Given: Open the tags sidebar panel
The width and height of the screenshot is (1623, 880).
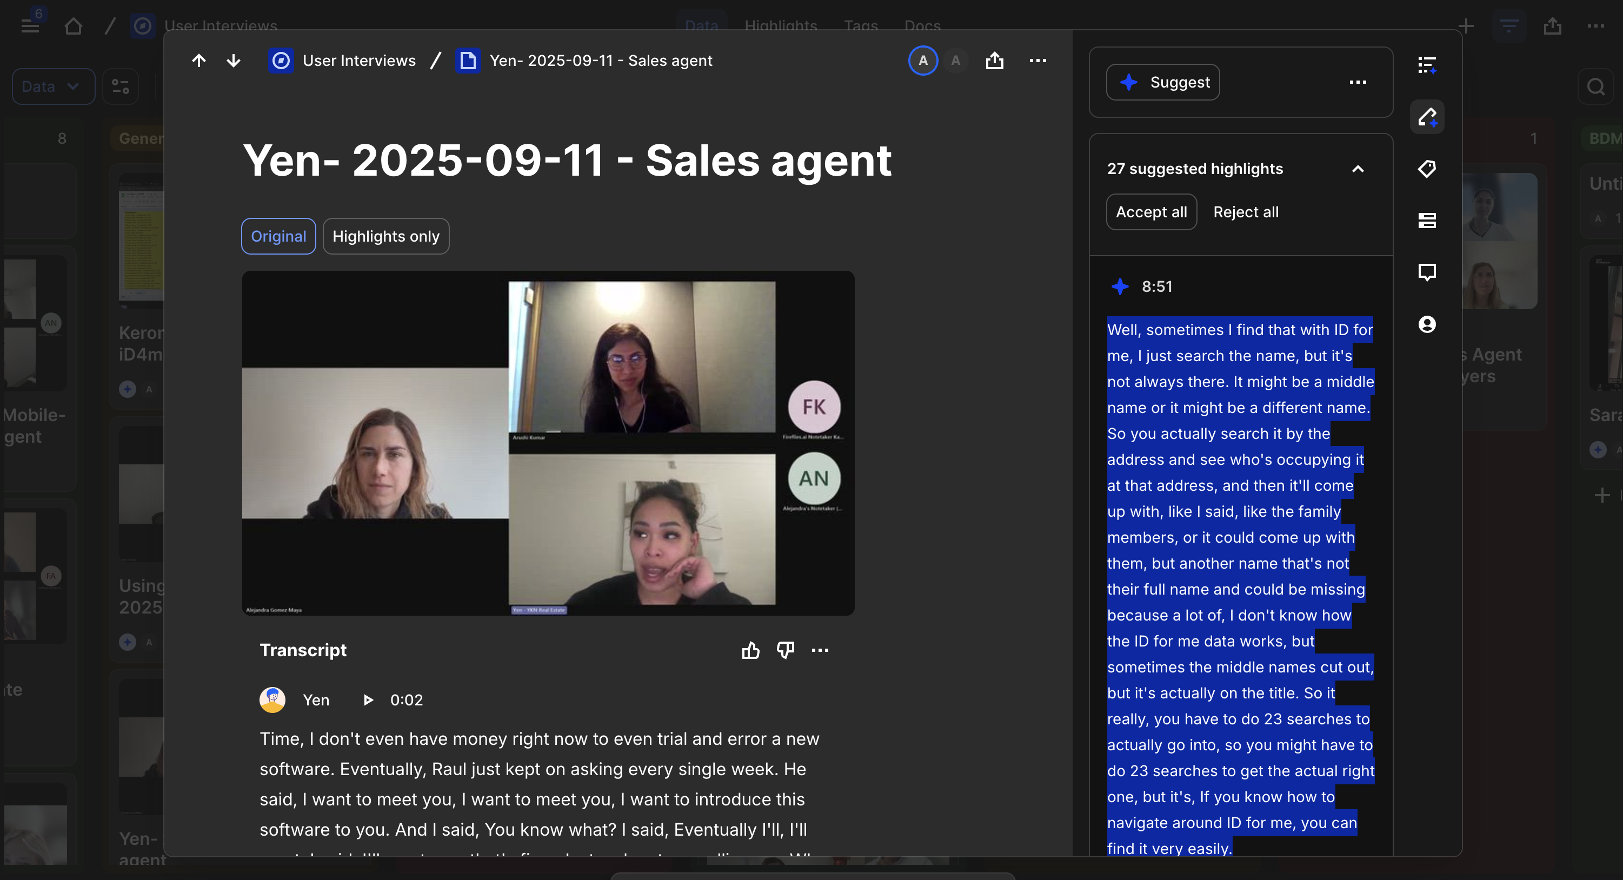Looking at the screenshot, I should [1427, 169].
